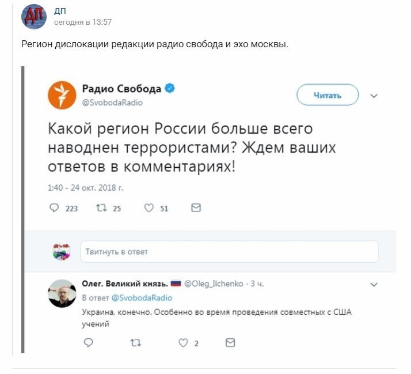This screenshot has width=411, height=374.
Task: Open Радио Свобода orange profile avatar
Action: coord(62,95)
